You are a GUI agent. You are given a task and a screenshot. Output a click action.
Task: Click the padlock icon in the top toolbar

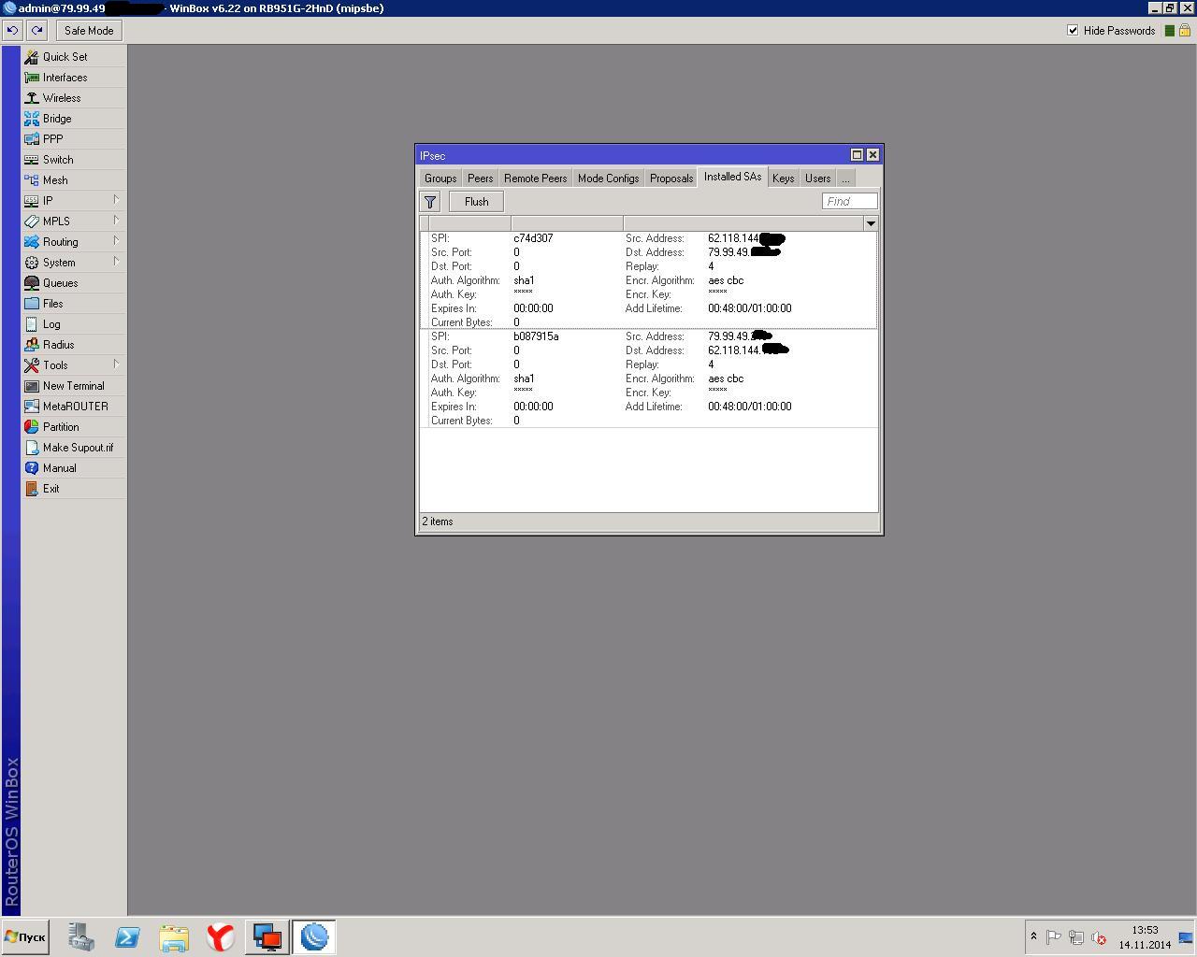click(1185, 31)
